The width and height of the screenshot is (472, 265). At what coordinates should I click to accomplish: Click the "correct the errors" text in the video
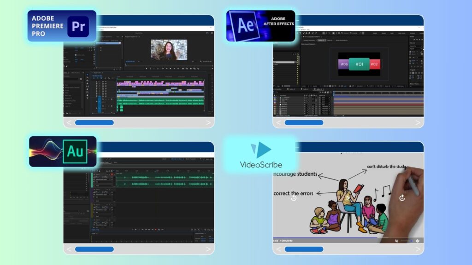[293, 194]
